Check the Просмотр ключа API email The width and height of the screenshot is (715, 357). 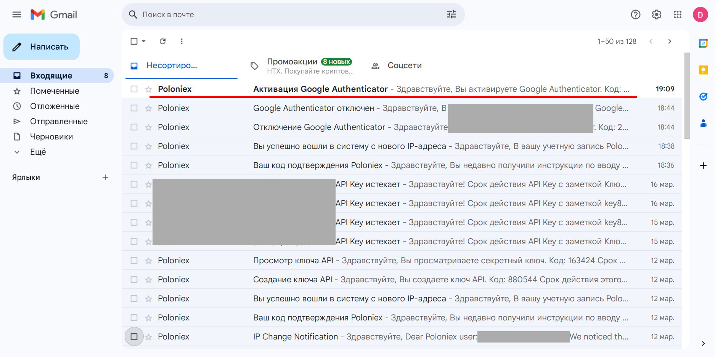point(134,260)
